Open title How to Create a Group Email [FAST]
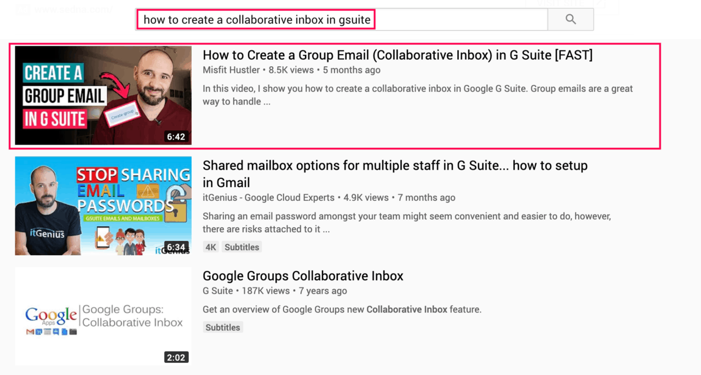The image size is (701, 375). click(398, 55)
